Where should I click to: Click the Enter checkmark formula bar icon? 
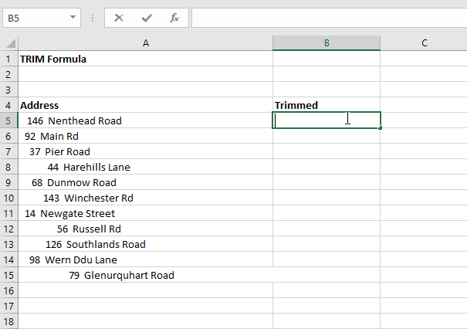147,17
